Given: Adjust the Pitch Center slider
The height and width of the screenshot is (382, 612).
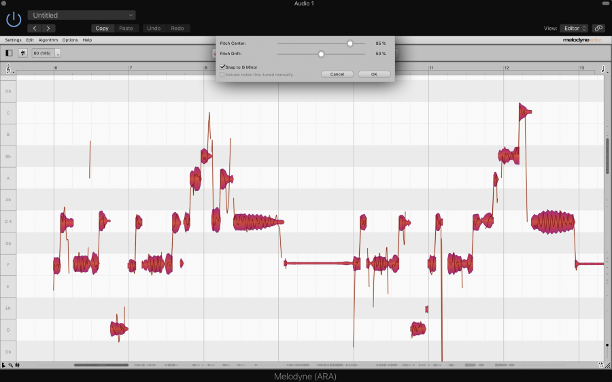Looking at the screenshot, I should point(350,44).
